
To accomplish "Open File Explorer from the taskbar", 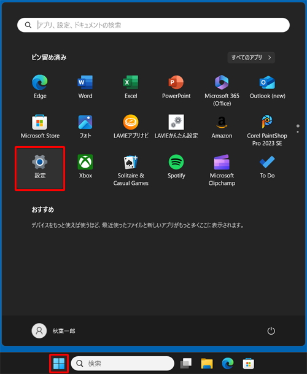I will click(207, 364).
